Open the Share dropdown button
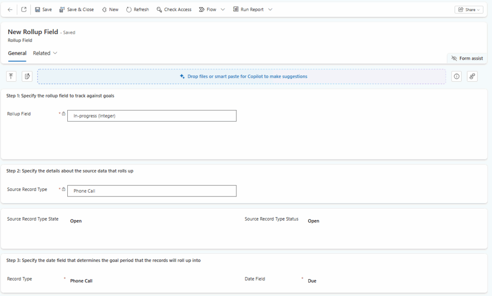This screenshot has height=296, width=492. (468, 10)
